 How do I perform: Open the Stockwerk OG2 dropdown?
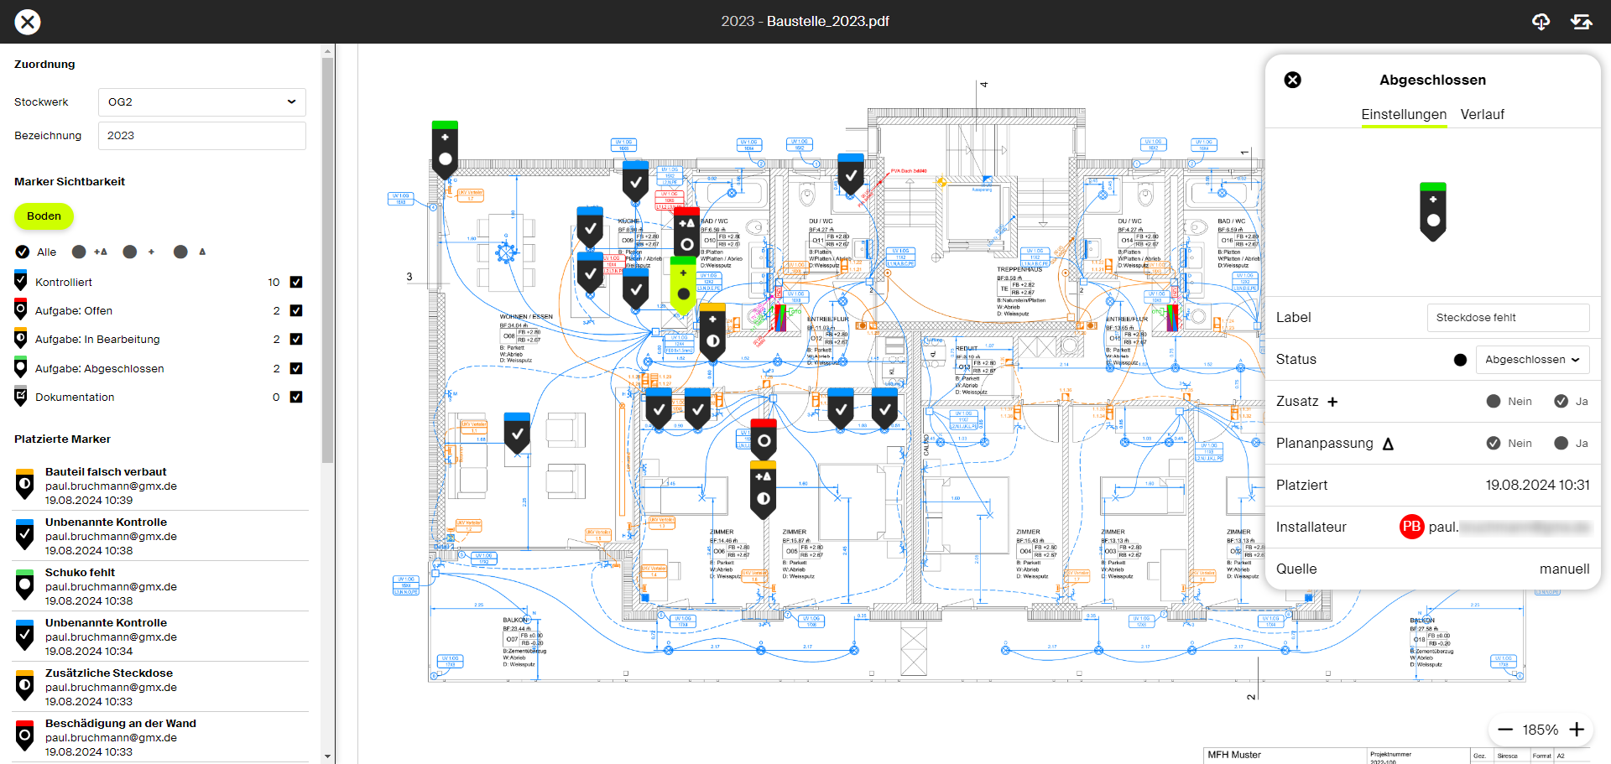[x=201, y=102]
